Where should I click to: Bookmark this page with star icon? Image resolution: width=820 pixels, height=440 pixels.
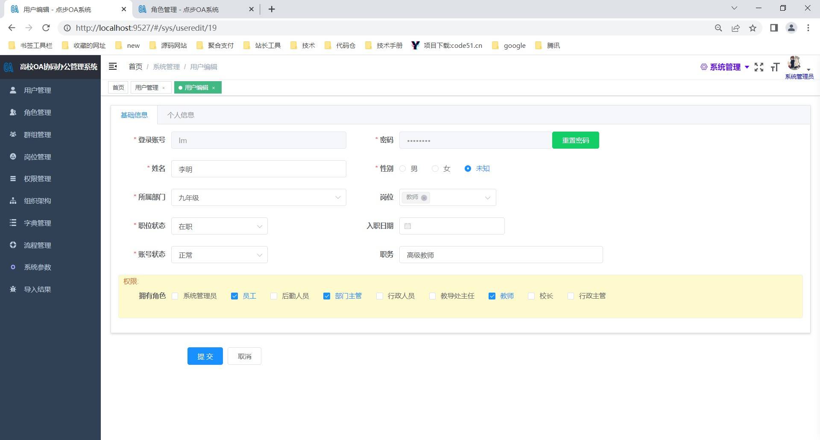click(x=753, y=28)
